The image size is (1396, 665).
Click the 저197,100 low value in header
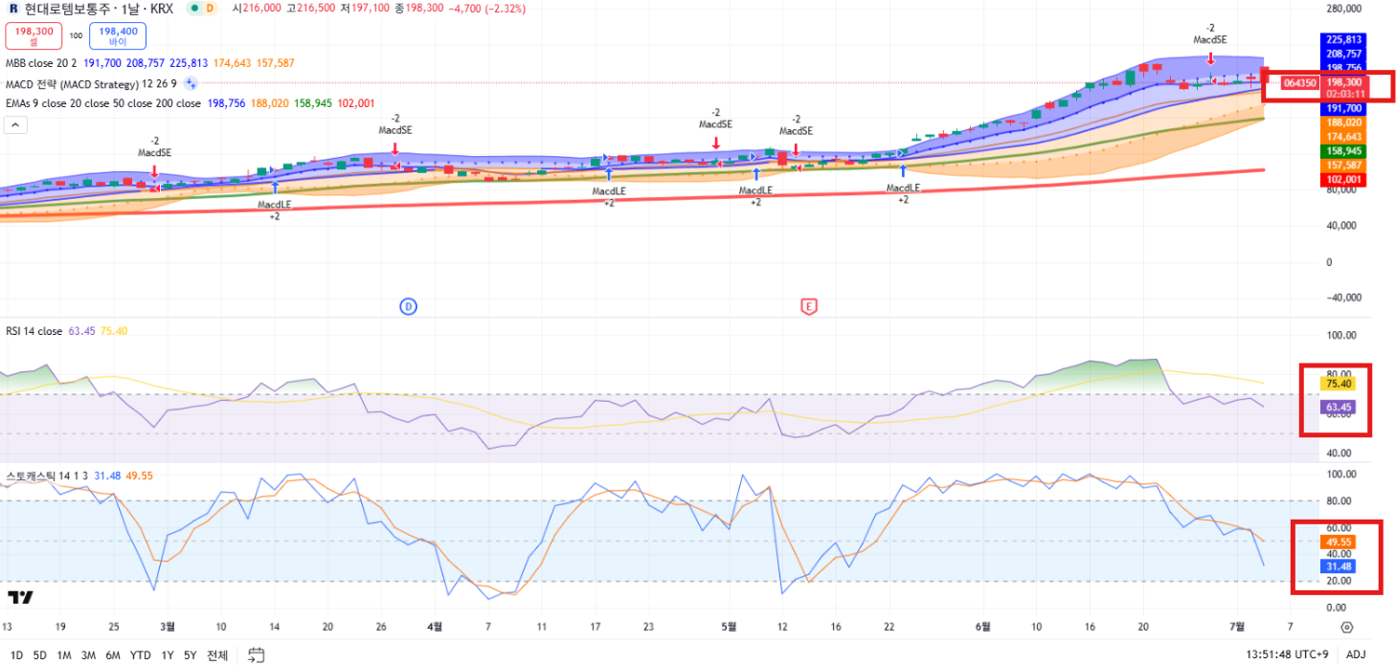click(x=365, y=8)
